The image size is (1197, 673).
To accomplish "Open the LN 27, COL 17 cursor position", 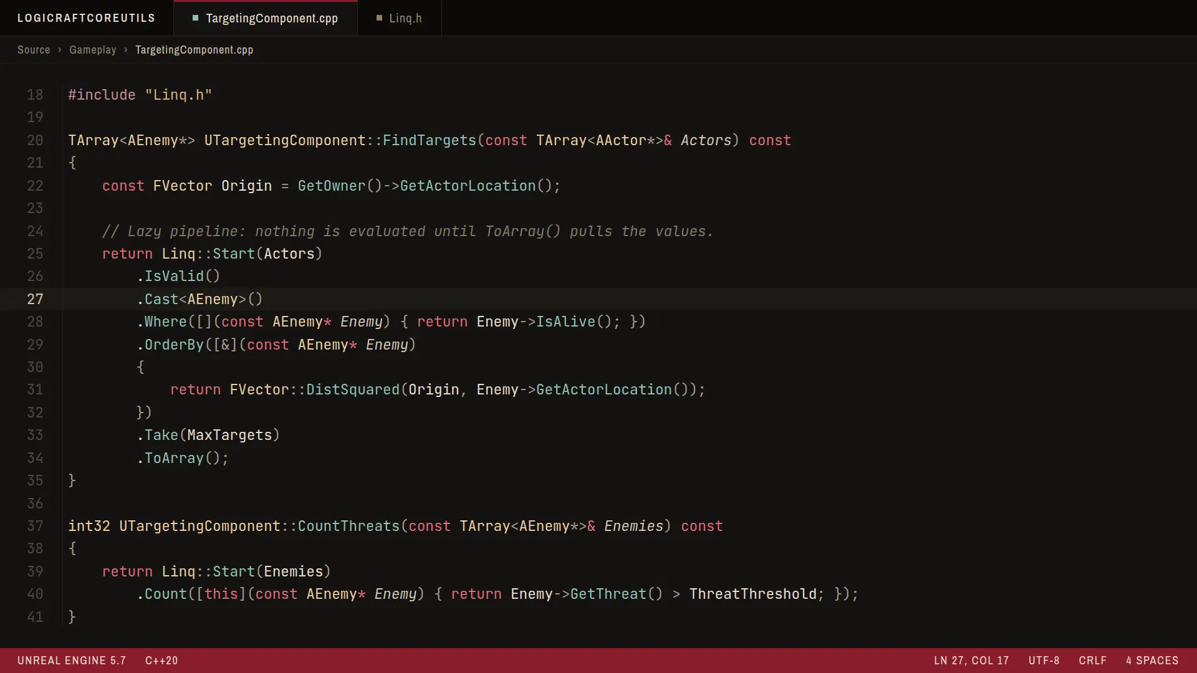I will (x=971, y=661).
